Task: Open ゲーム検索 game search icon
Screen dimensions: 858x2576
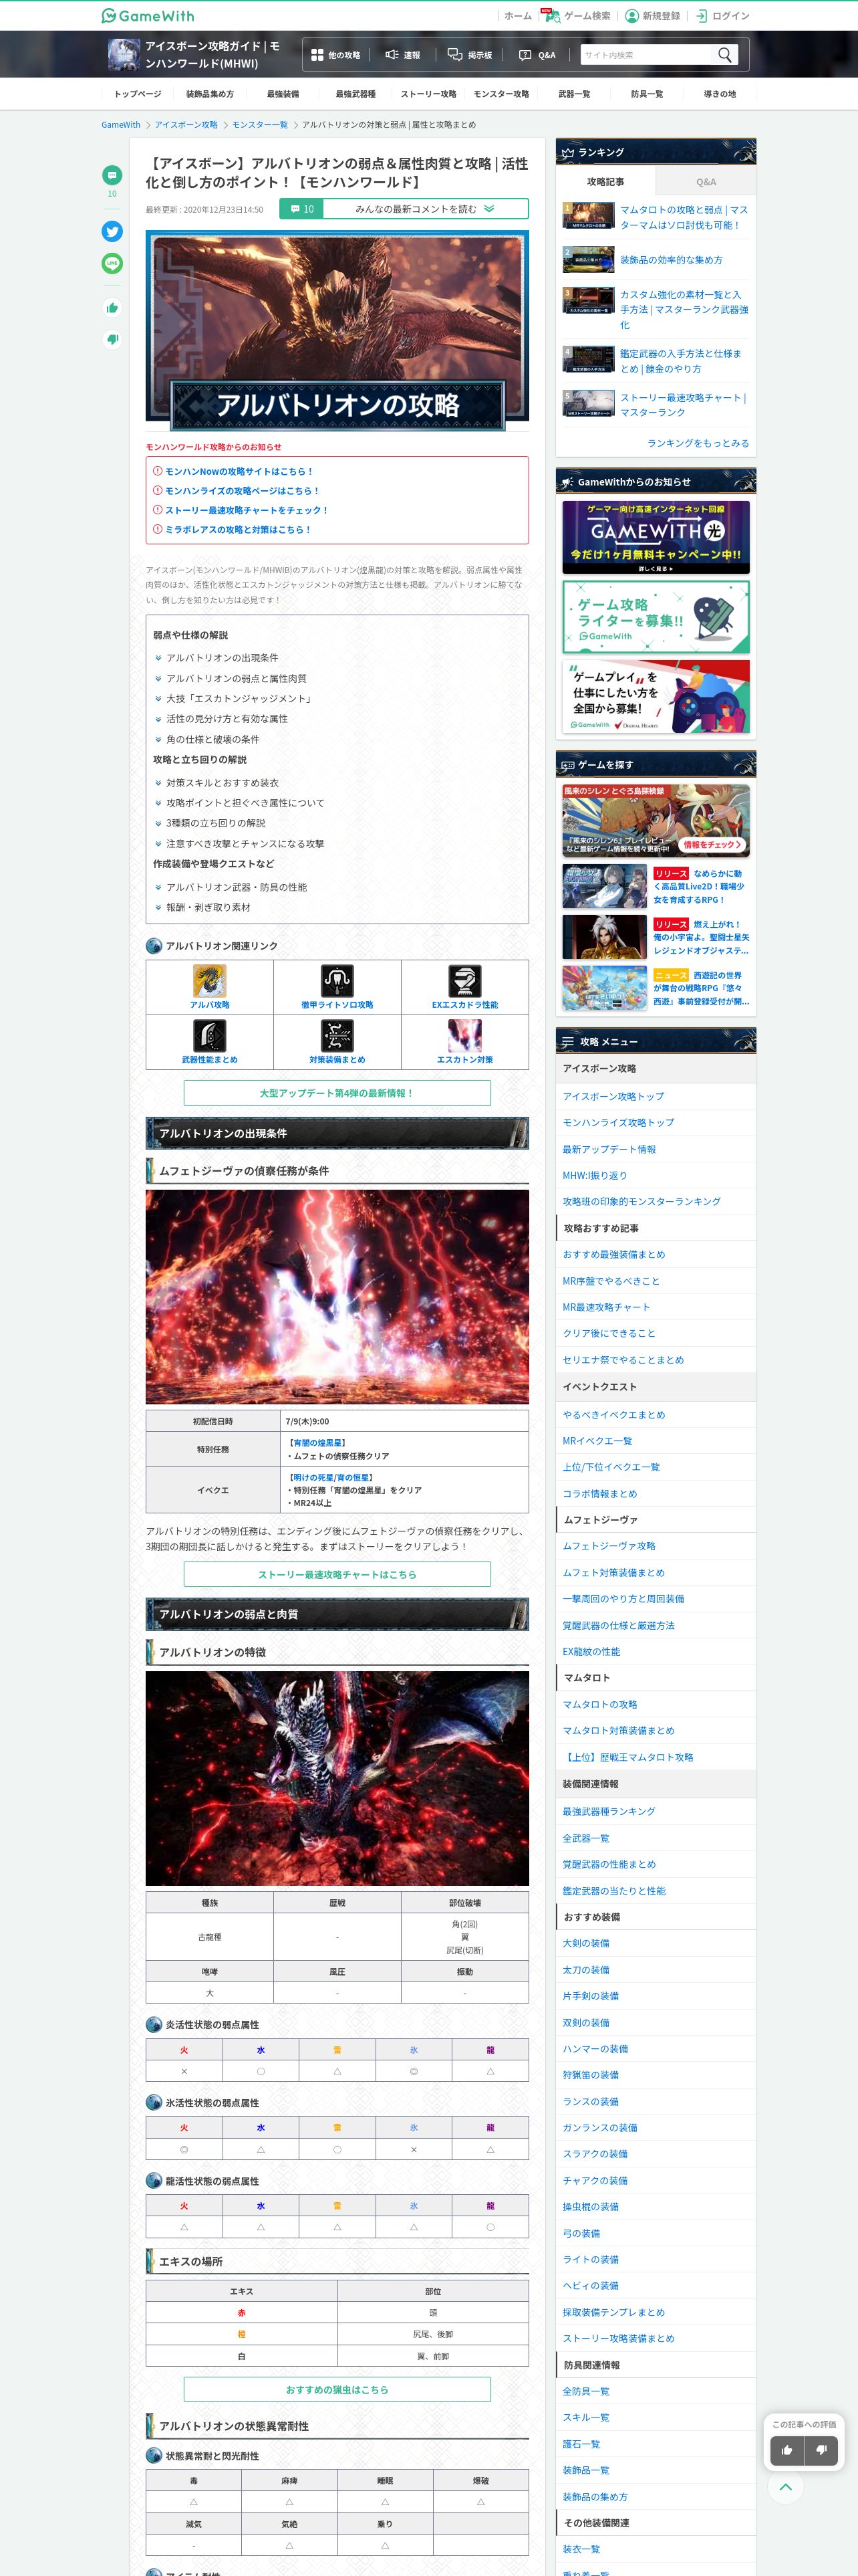Action: click(x=553, y=16)
